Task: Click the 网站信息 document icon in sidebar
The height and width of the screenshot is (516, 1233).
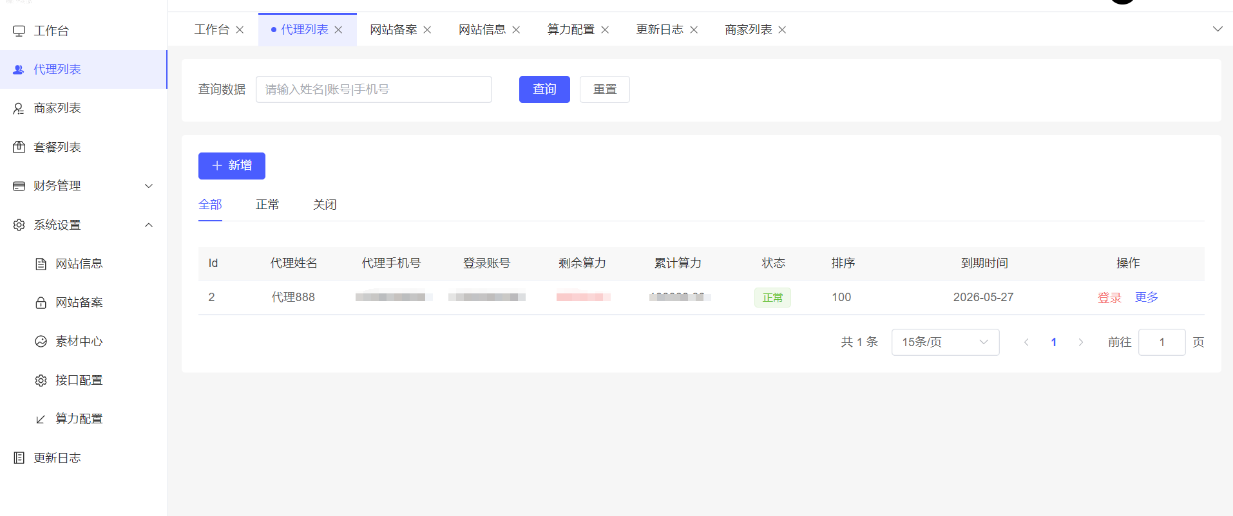Action: (41, 264)
